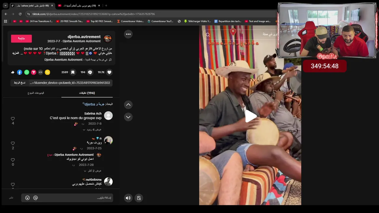
Task: Reply to Sabrina Ach's comment
Action: (83, 124)
